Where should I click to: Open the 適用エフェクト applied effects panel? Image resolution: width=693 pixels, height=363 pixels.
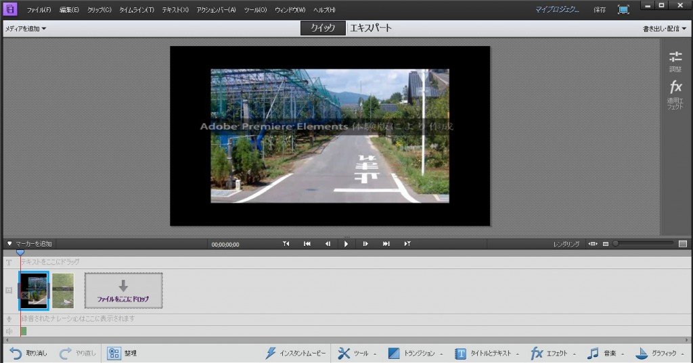click(675, 95)
